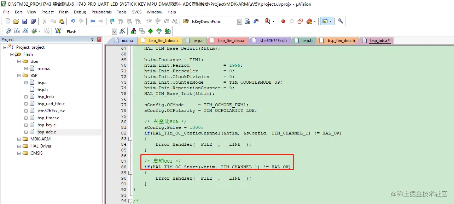This screenshot has height=204, width=454.
Task: Switch to the stm32h743xx.h tab
Action: (270, 41)
